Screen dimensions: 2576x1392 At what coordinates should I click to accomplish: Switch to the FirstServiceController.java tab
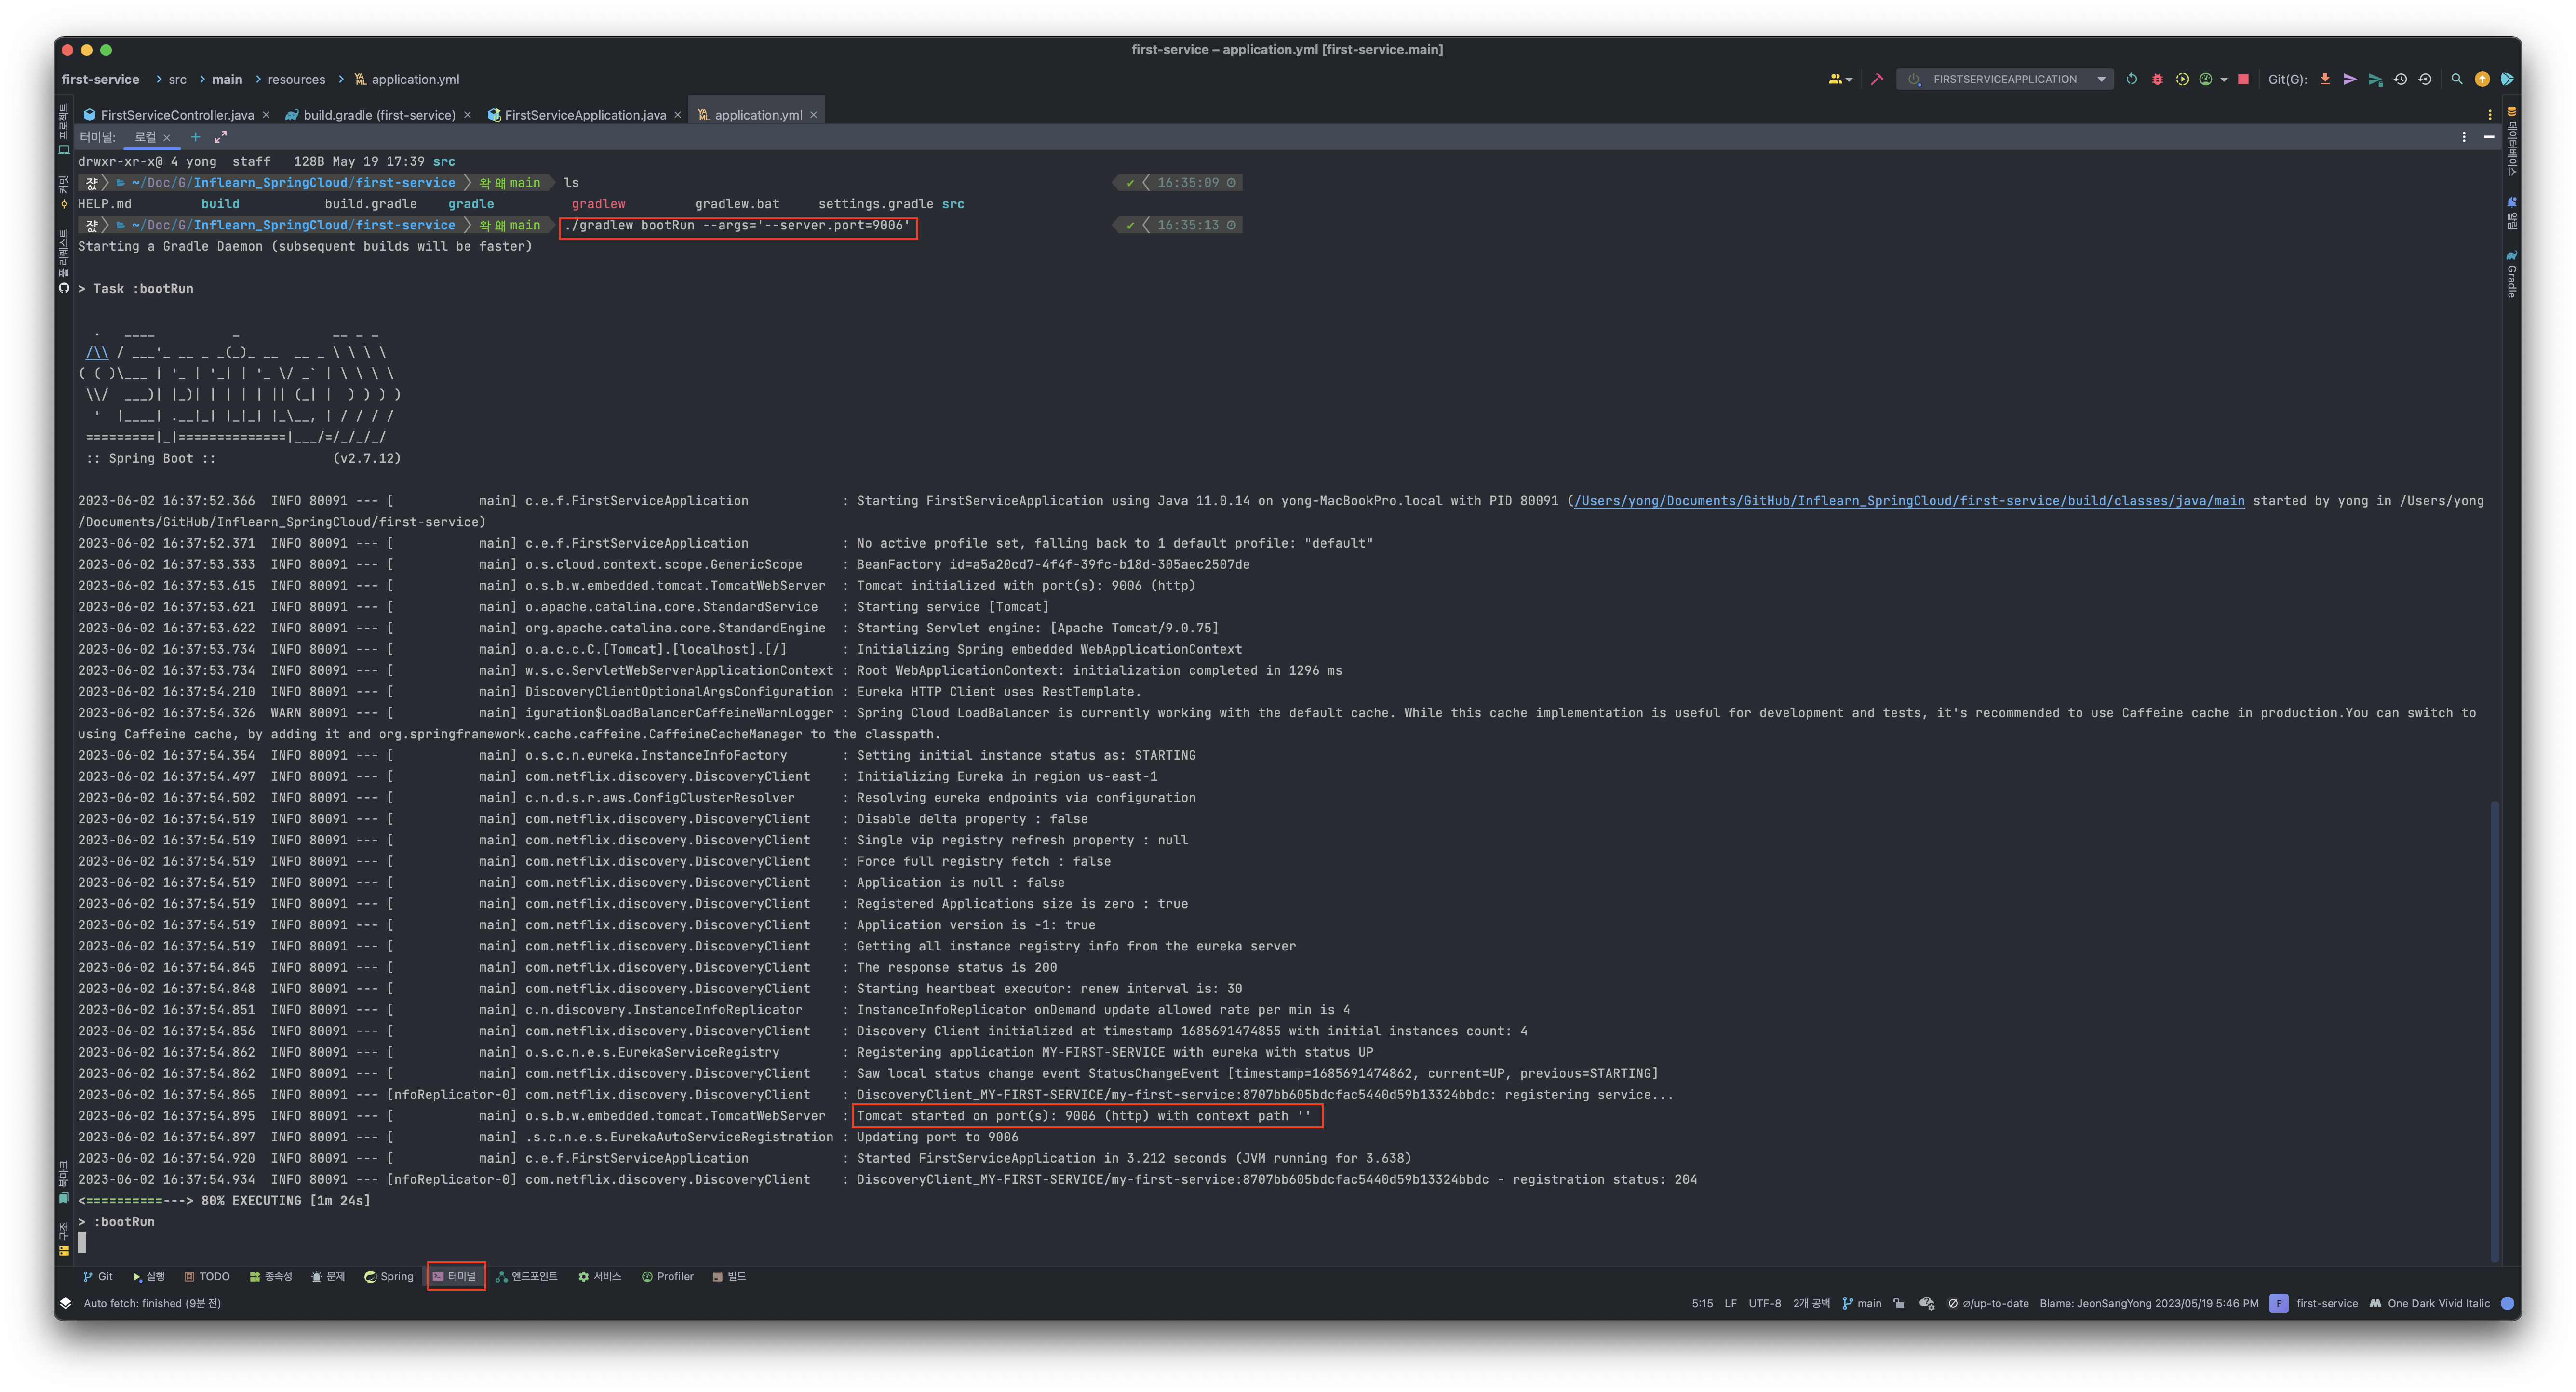click(177, 115)
